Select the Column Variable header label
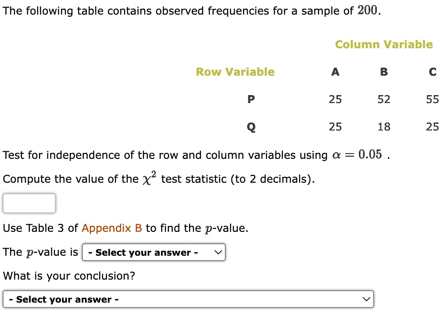The height and width of the screenshot is (315, 448). pyautogui.click(x=383, y=44)
